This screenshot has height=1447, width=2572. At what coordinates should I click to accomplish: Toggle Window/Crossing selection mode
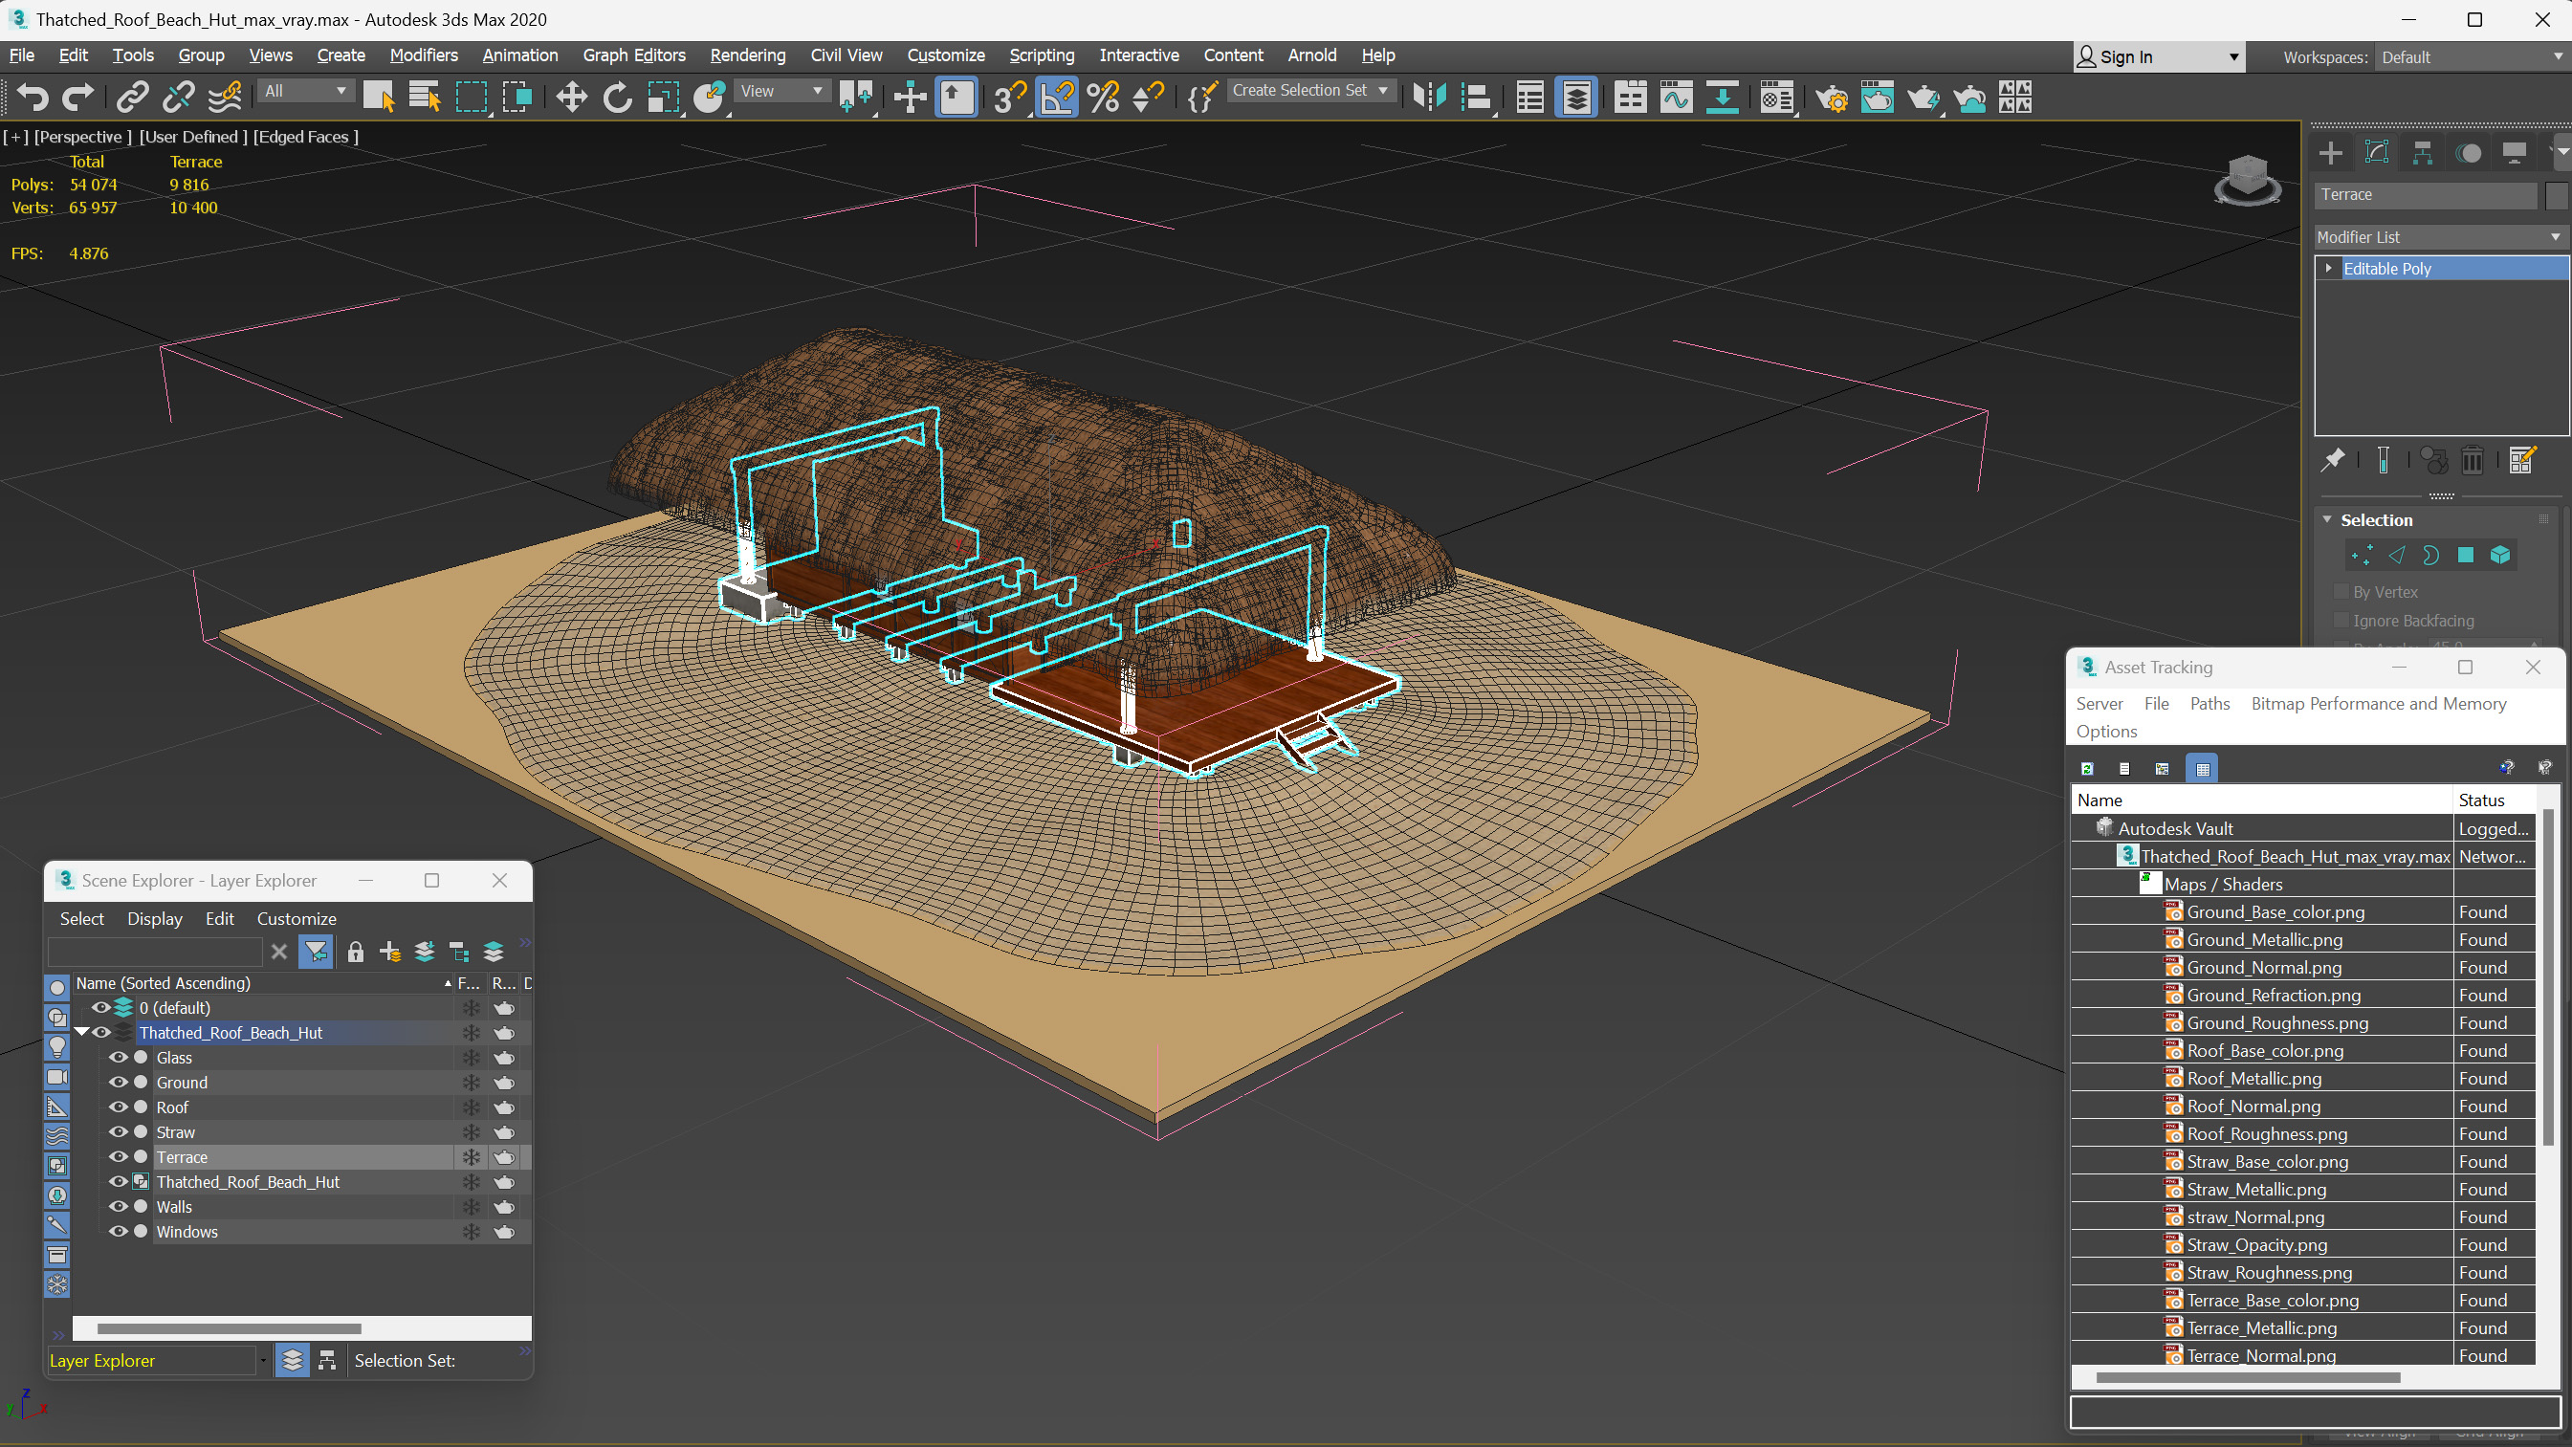pos(517,97)
